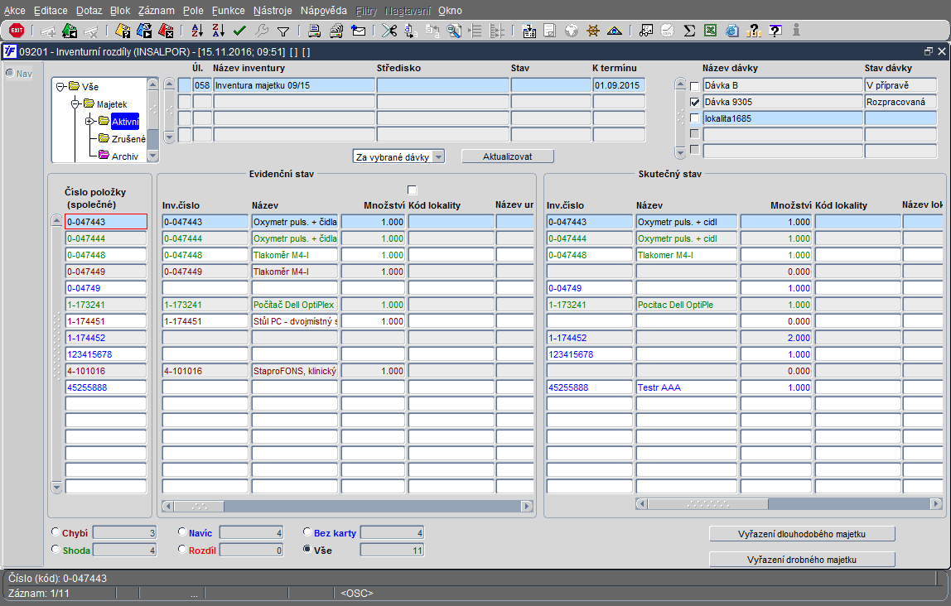Screen dimensions: 951x606
Task: Click the glasses preview report icon
Action: 646,31
